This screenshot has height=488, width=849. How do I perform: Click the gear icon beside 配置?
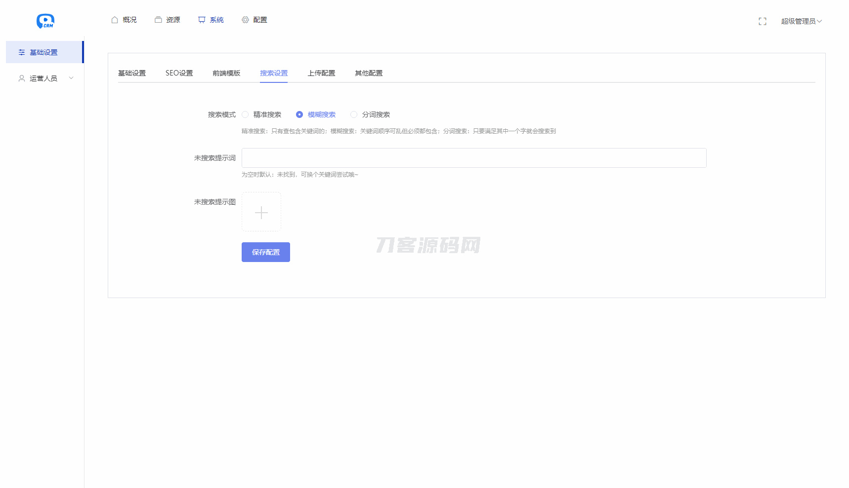click(245, 20)
